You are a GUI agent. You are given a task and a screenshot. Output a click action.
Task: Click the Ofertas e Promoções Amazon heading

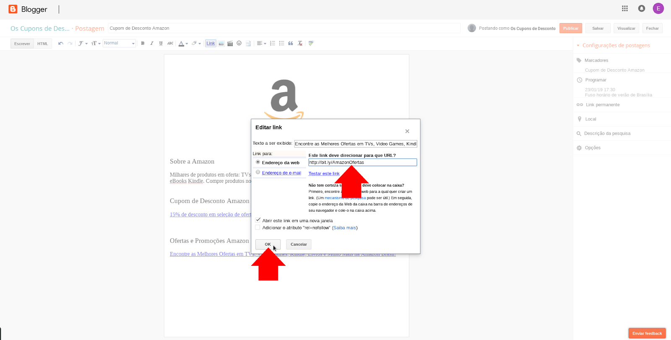tap(209, 241)
